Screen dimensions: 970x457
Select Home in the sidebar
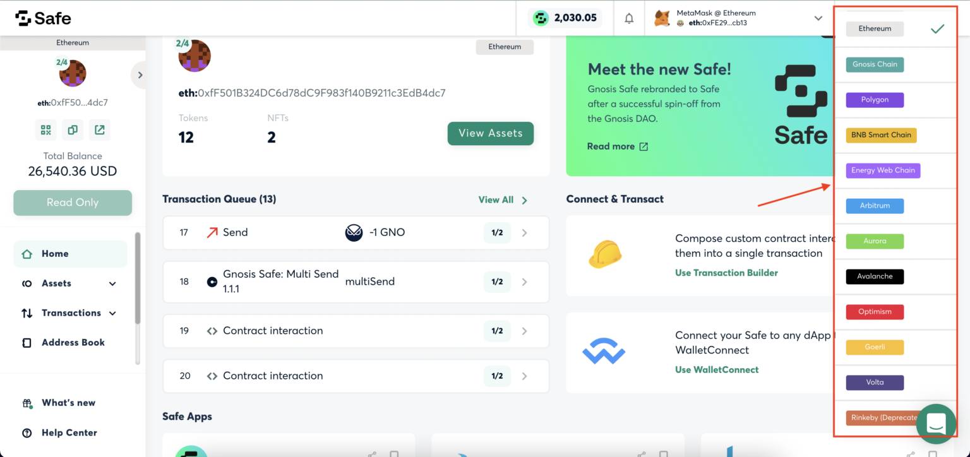(54, 253)
